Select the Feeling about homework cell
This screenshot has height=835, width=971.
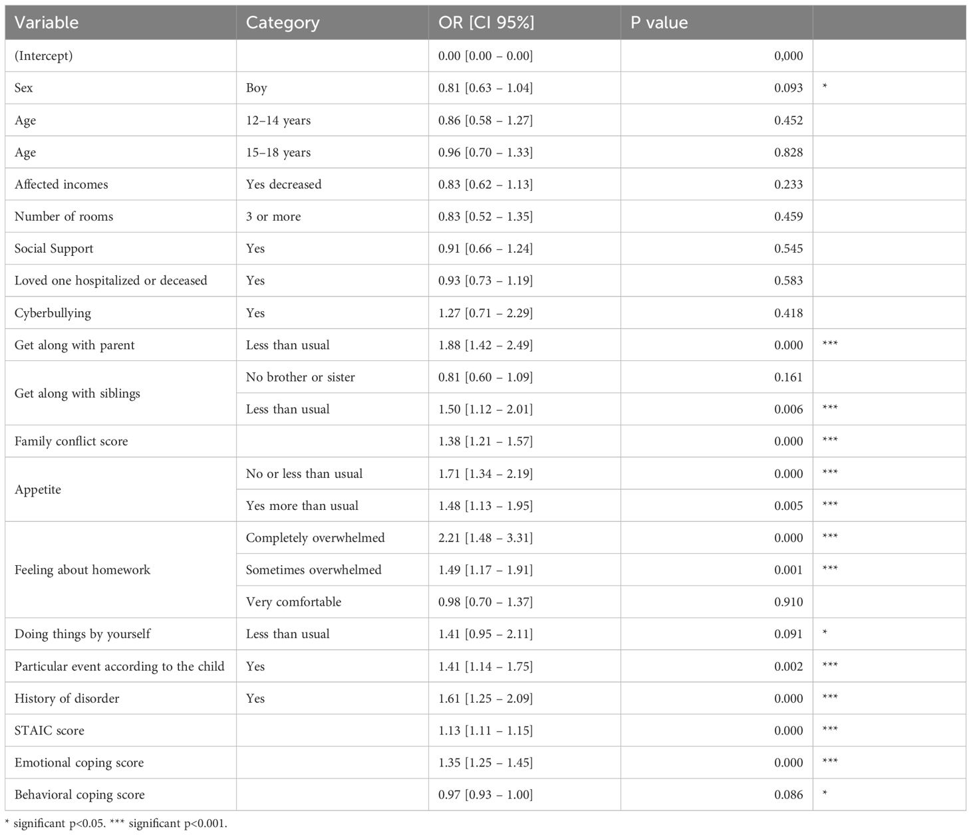pos(82,570)
